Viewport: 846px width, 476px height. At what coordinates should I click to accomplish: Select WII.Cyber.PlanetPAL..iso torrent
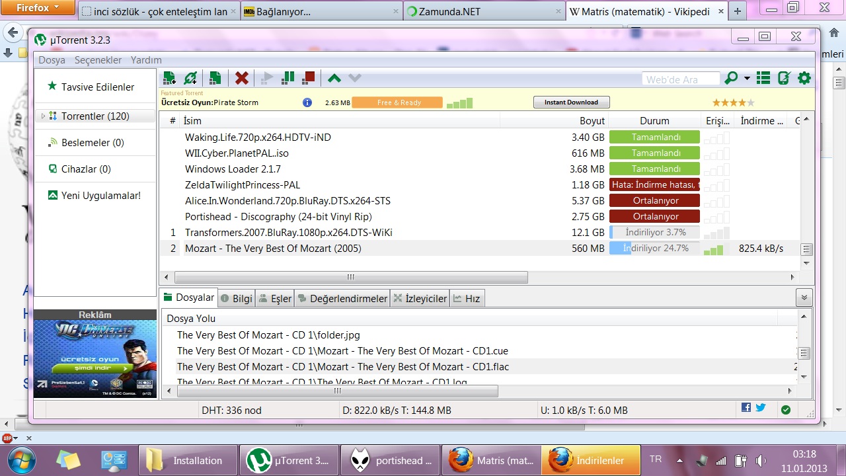coord(480,153)
